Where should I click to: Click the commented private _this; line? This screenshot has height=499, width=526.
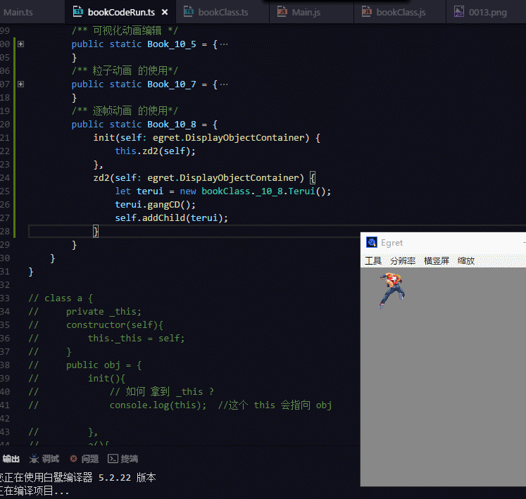[104, 312]
